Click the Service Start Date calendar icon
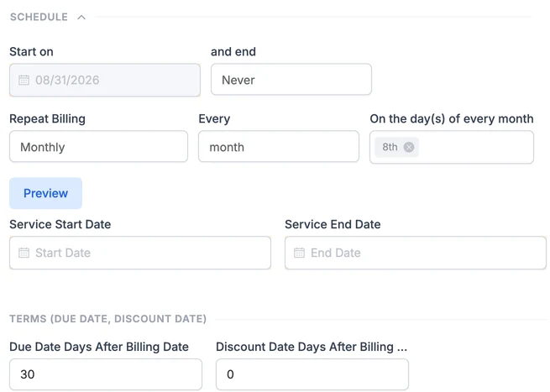The width and height of the screenshot is (550, 392). pyautogui.click(x=24, y=253)
